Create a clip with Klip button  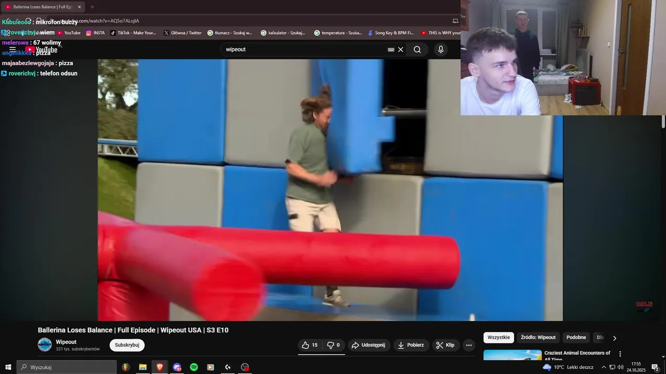445,345
